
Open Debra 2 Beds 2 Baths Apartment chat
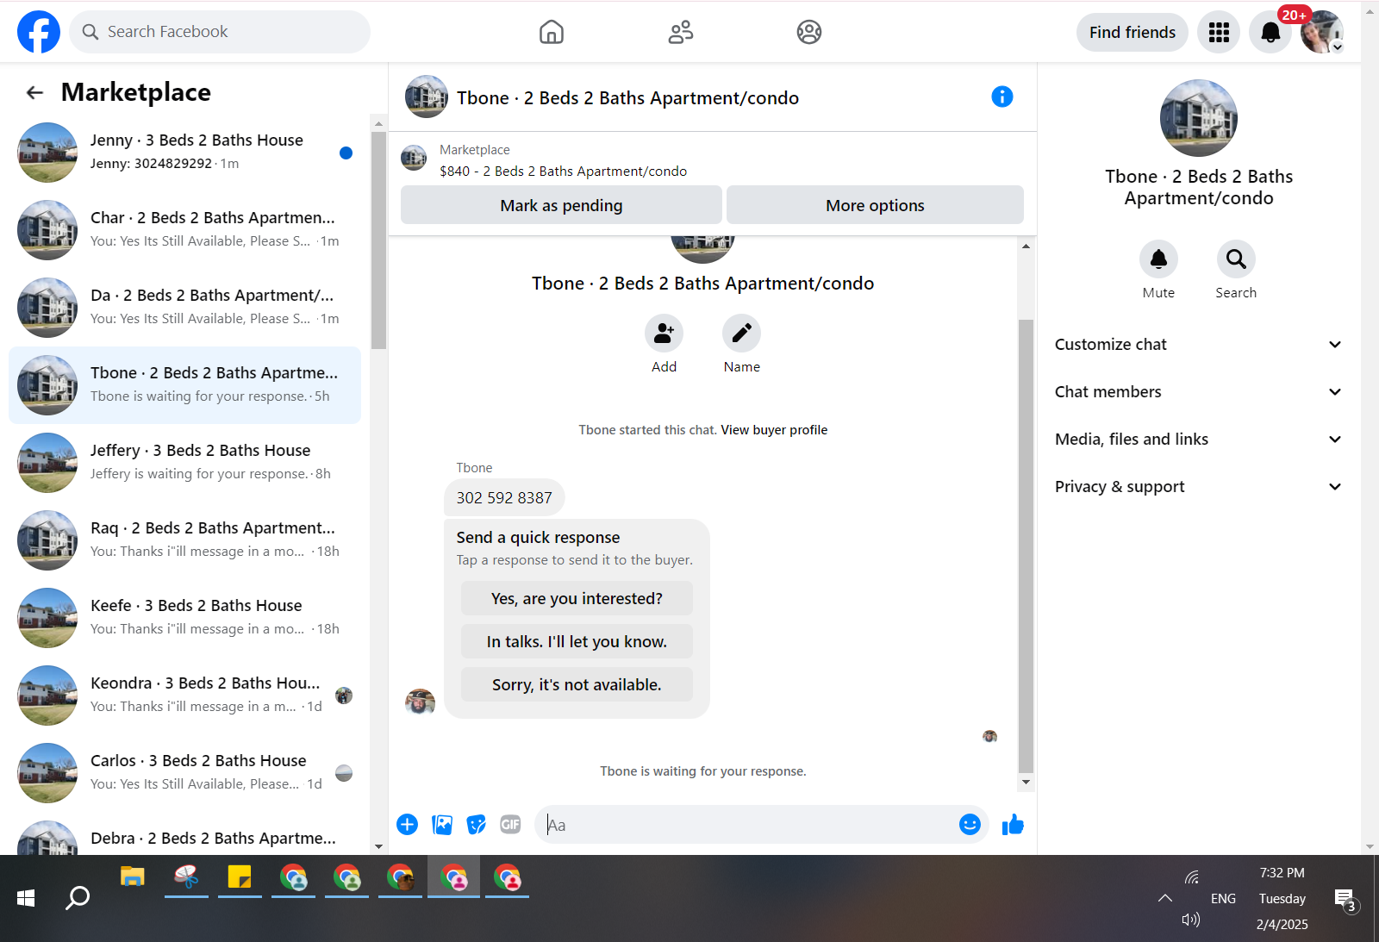pyautogui.click(x=185, y=837)
